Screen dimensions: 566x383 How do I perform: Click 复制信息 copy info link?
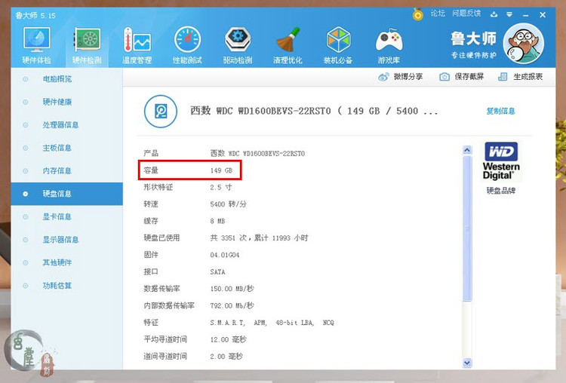coord(500,111)
